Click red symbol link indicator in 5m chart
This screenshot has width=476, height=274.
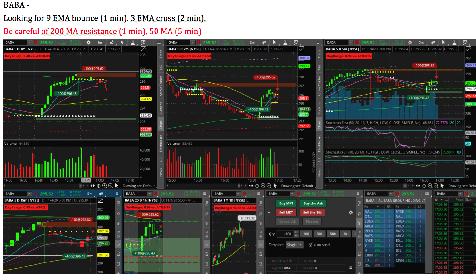tap(356, 42)
